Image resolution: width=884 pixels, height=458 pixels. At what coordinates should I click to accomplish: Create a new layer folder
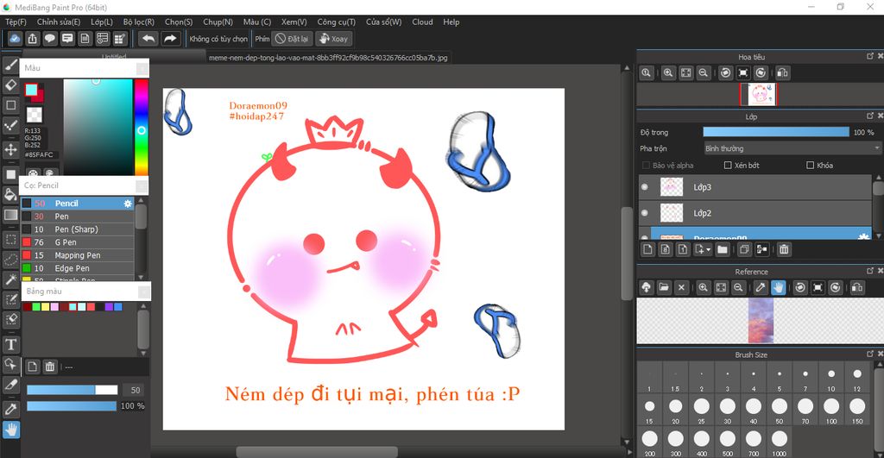click(723, 249)
